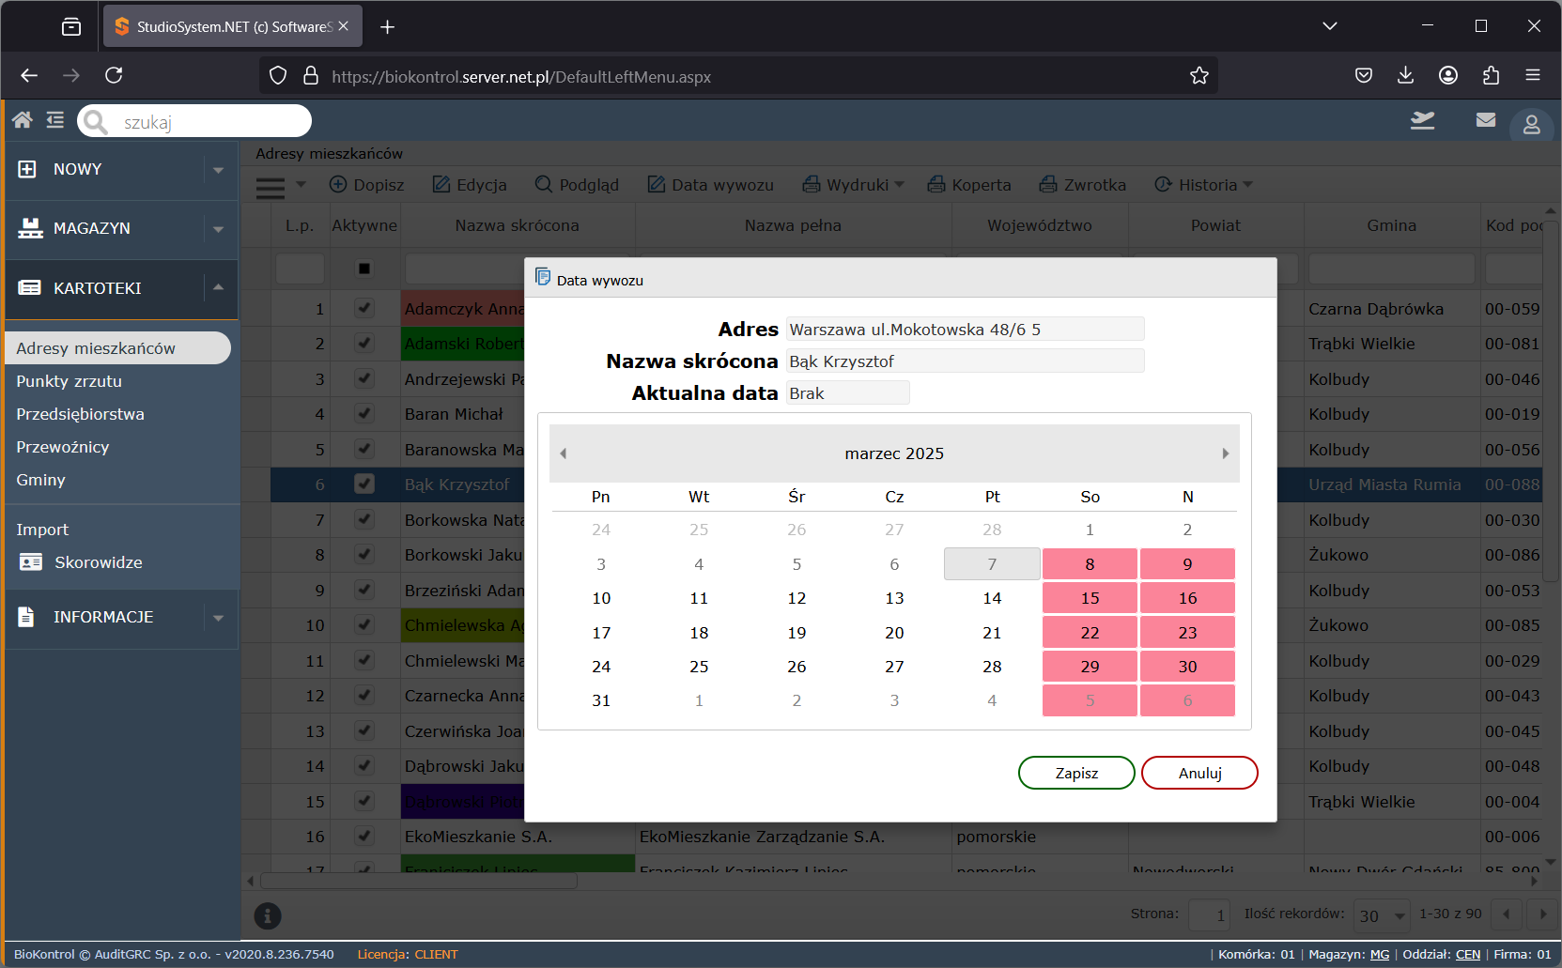Open the Punkty zrzutu menu item
Viewport: 1562px width, 968px height.
tap(69, 381)
